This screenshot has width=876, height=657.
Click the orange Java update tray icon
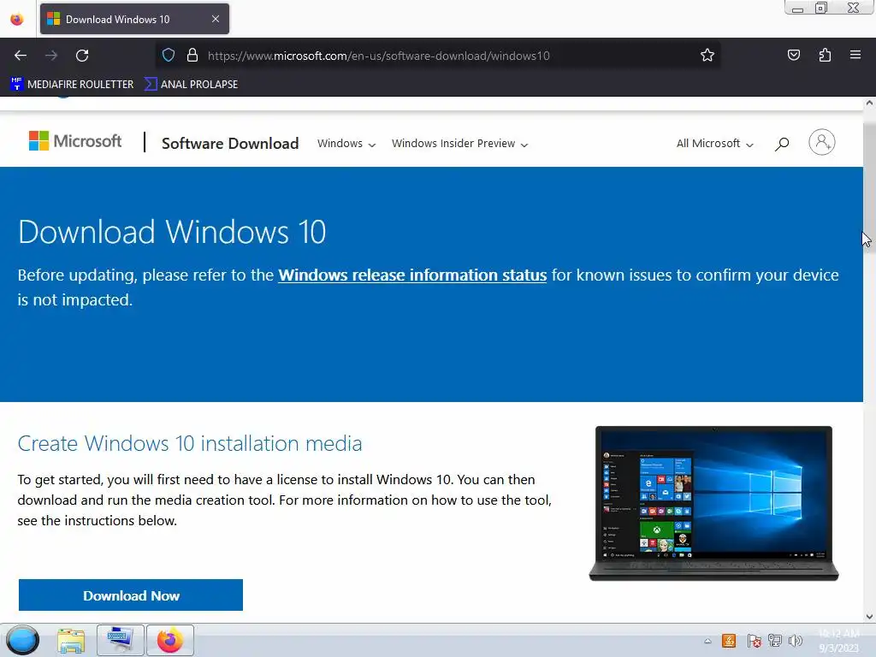729,641
